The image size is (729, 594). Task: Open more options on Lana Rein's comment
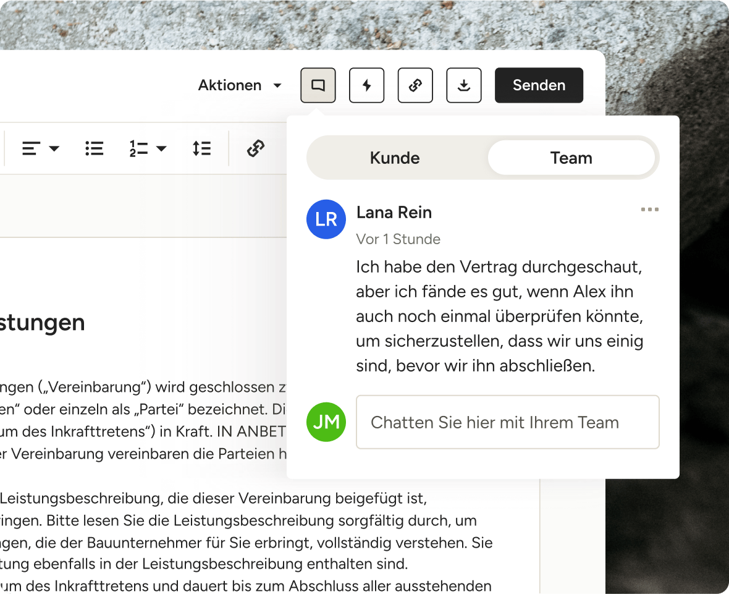pos(649,210)
